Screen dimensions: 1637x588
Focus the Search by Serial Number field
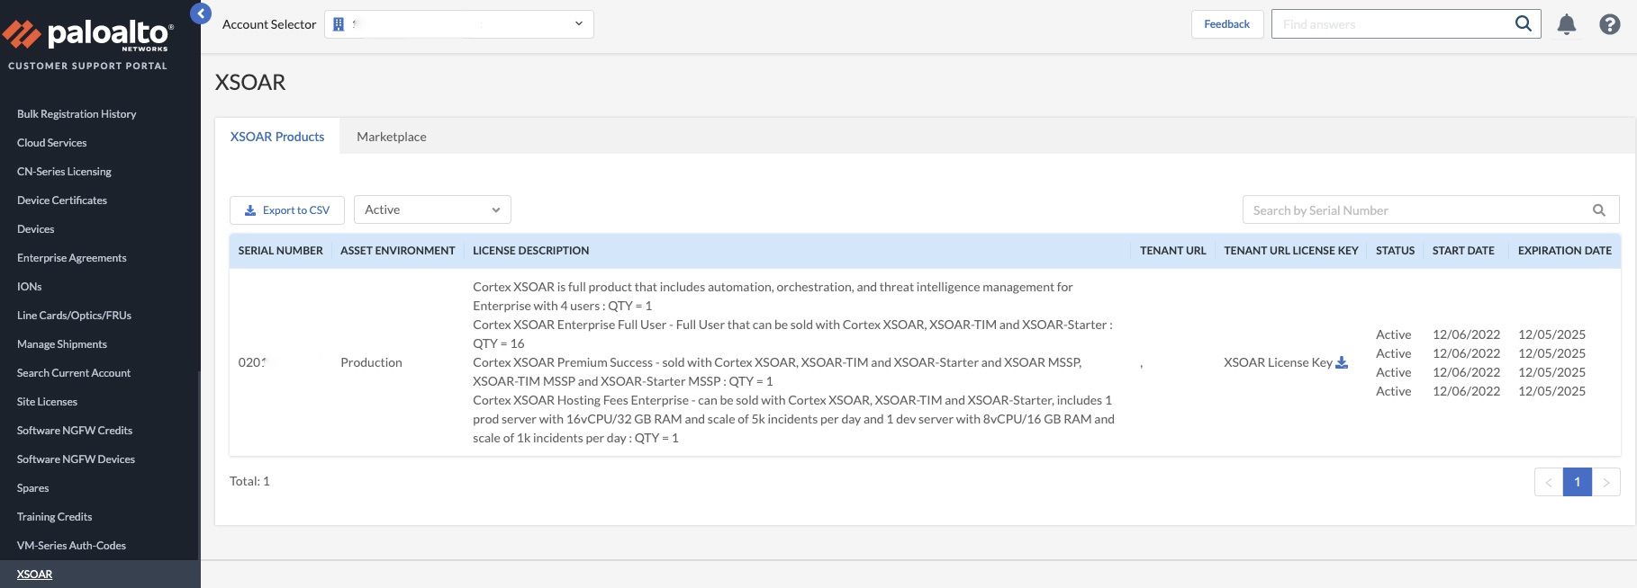coord(1414,210)
